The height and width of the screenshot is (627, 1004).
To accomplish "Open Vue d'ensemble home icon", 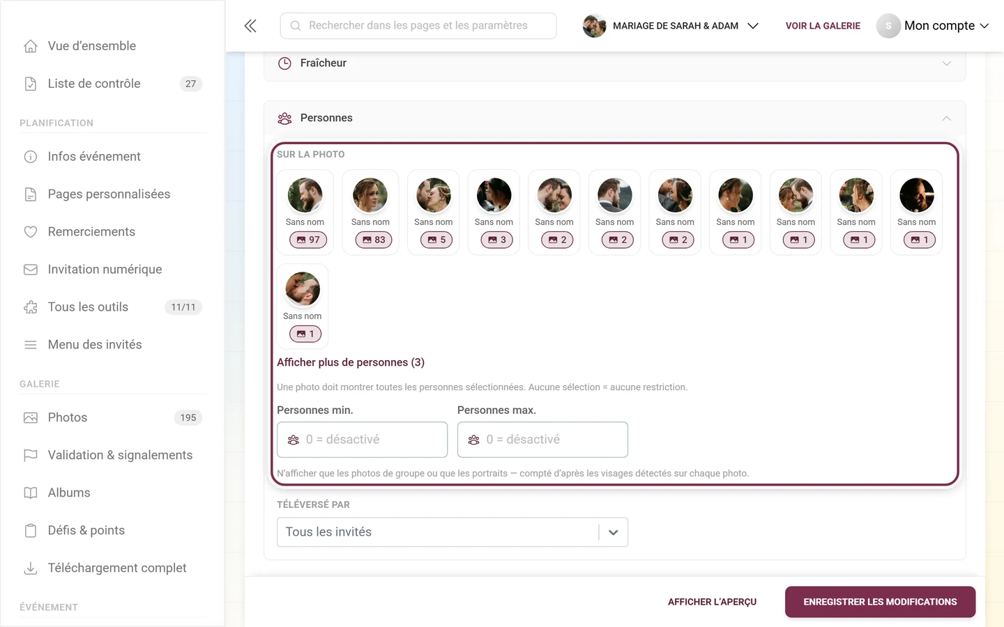I will [31, 46].
